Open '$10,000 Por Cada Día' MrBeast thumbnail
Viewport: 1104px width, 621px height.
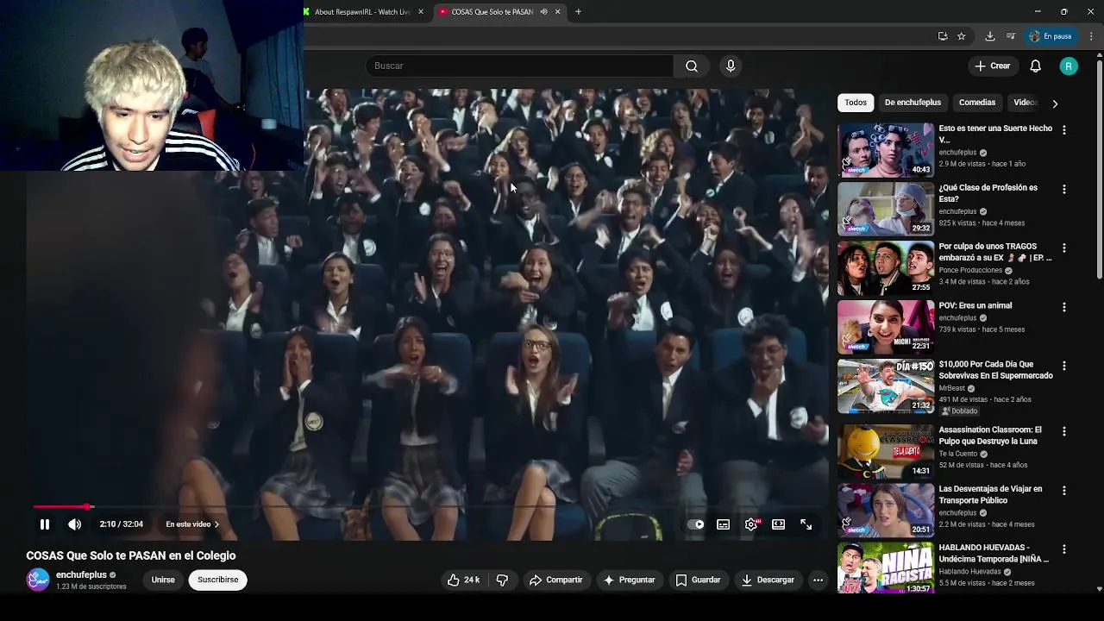(886, 386)
